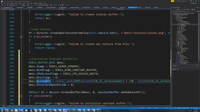Click the selected ByteWidth text on line 296

coord(44,81)
